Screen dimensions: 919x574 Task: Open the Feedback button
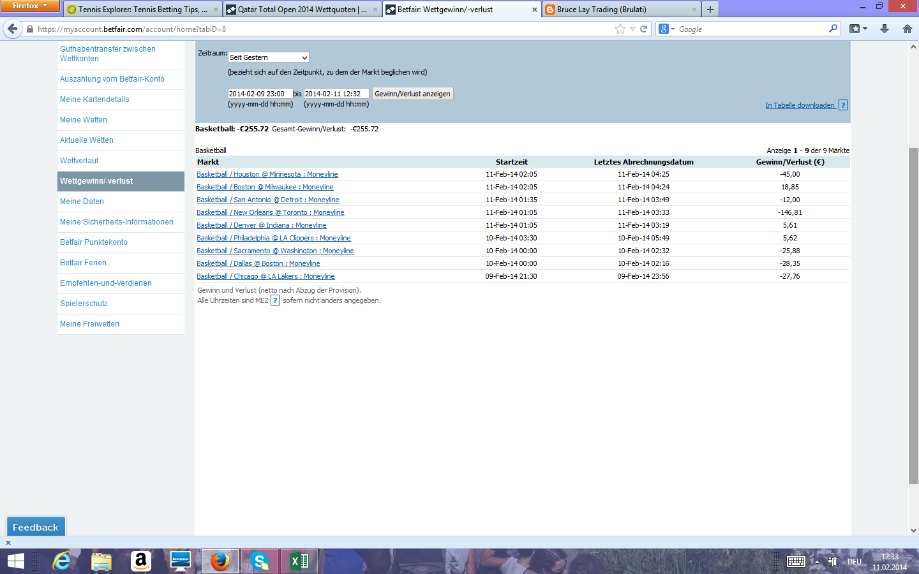pyautogui.click(x=36, y=527)
